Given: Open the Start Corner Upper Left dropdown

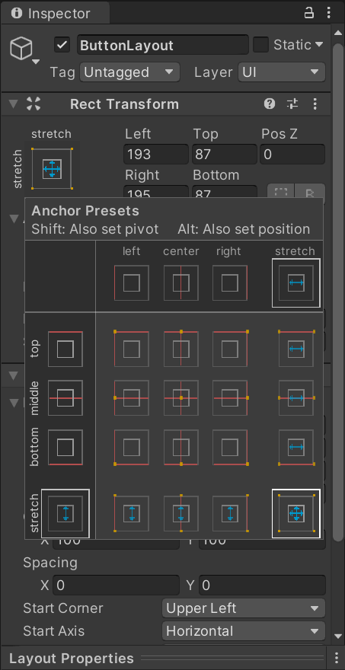Looking at the screenshot, I should tap(244, 608).
